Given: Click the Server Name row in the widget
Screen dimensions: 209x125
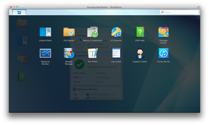Looking at the screenshot, I should pyautogui.click(x=96, y=73).
